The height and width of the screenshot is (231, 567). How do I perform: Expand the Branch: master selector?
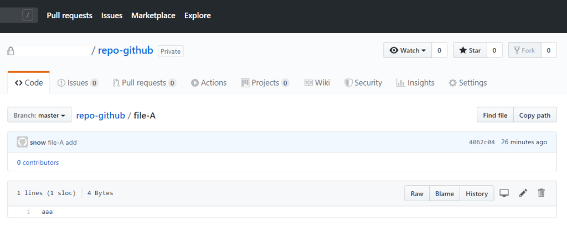39,115
